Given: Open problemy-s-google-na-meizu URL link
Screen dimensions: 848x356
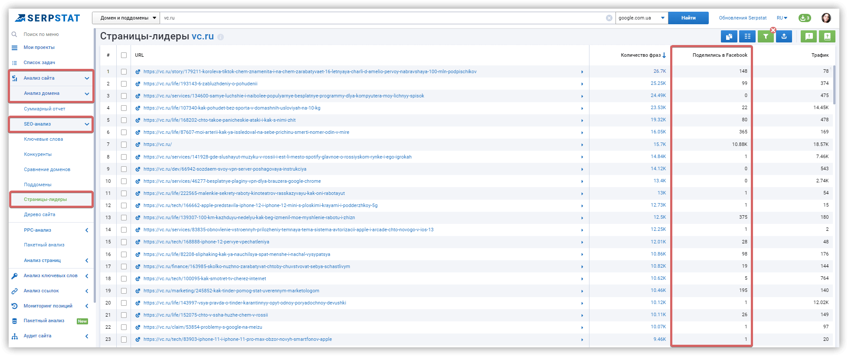Looking at the screenshot, I should coord(203,327).
